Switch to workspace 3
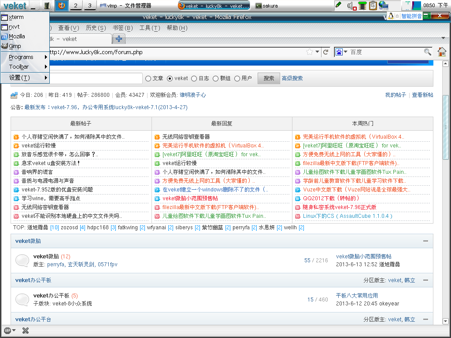Viewport: 451px width, 338px height. coord(90,5)
